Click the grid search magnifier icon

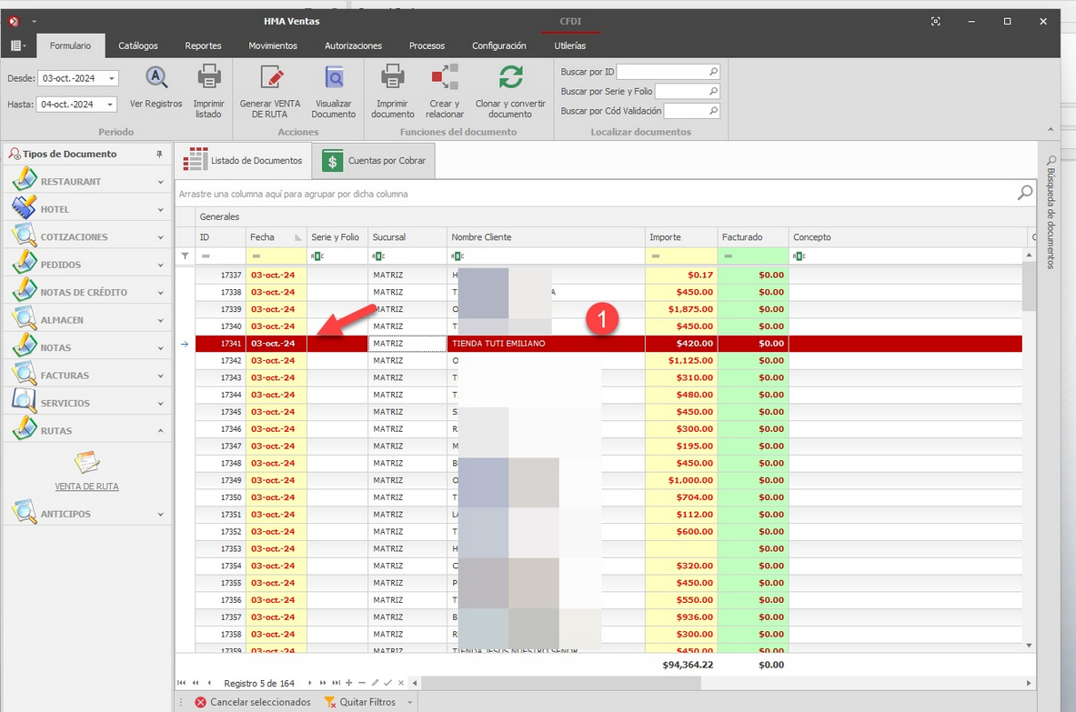[1024, 193]
